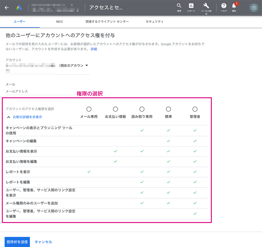Open the 関連するクライアント センター tab
This screenshot has height=247, width=262.
(x=107, y=22)
